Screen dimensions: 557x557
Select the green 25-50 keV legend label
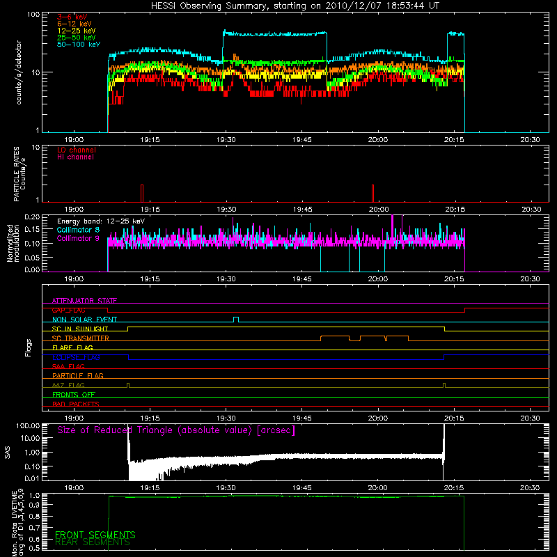(77, 38)
